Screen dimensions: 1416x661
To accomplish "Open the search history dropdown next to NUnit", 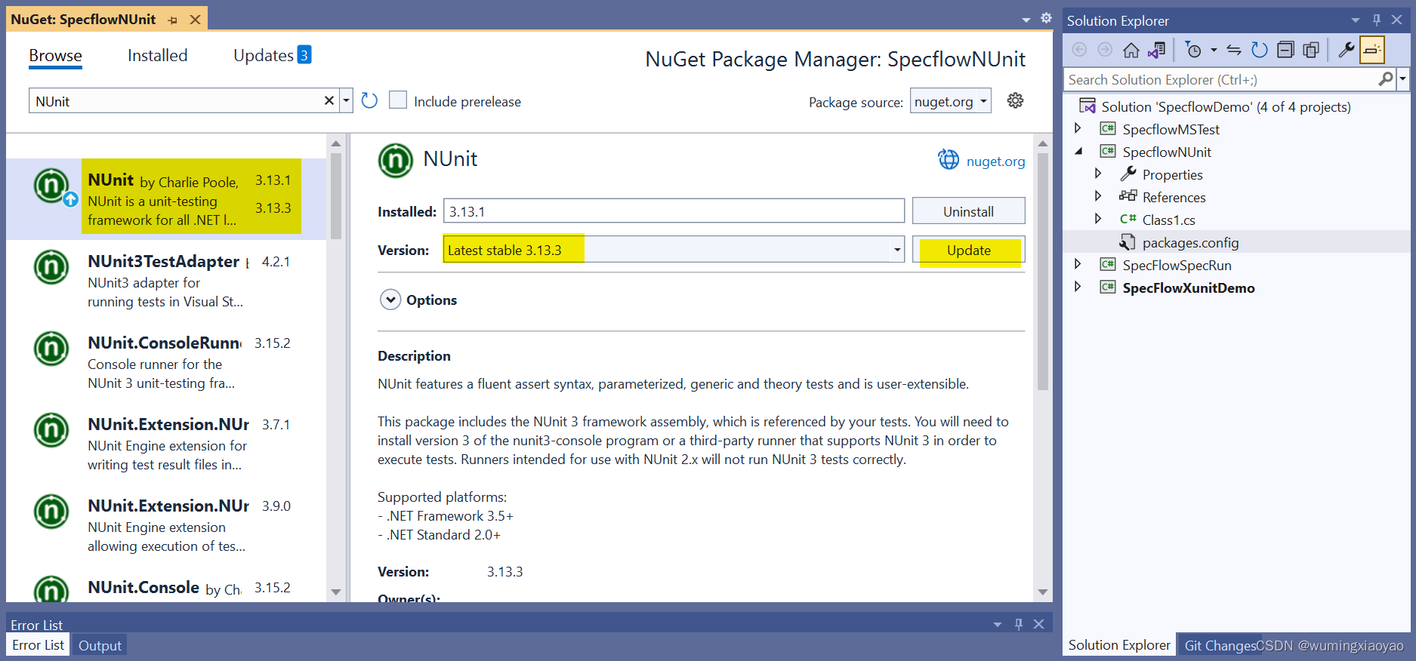I will point(346,100).
